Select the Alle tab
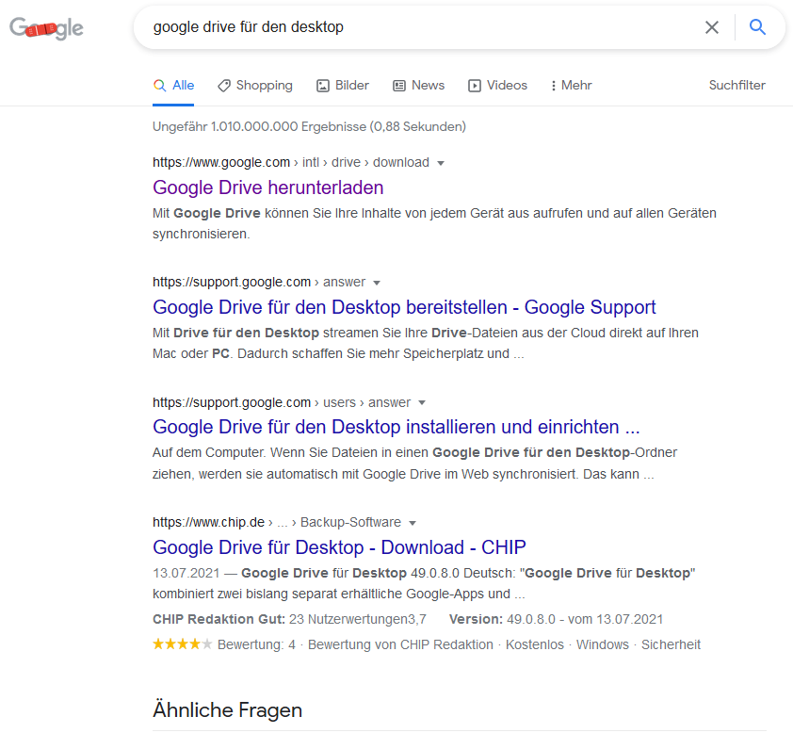793x733 pixels. tap(173, 86)
